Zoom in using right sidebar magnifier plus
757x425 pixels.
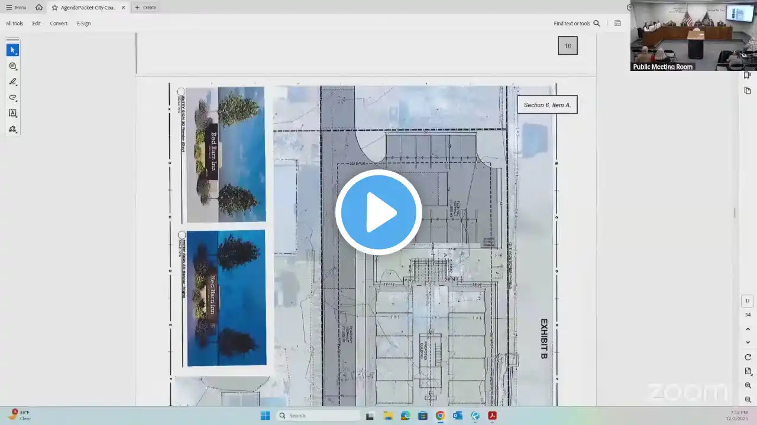[x=748, y=385]
